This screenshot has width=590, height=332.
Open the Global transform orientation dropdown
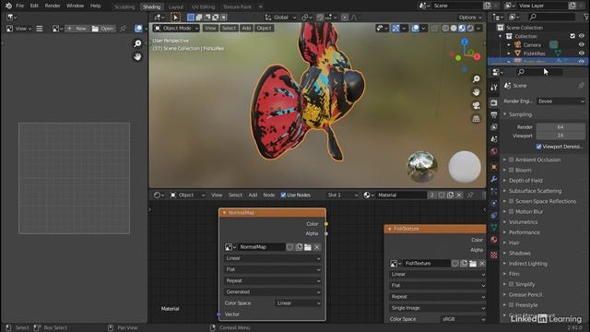pos(280,18)
